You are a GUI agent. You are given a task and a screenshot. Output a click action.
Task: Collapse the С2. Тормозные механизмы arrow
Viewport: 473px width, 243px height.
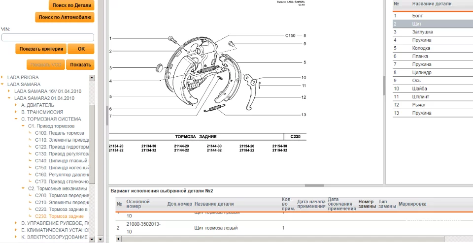[x=23, y=188]
